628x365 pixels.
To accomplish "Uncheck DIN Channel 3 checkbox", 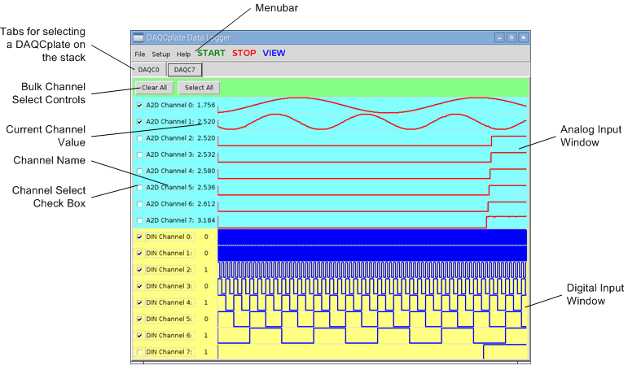I will point(139,286).
